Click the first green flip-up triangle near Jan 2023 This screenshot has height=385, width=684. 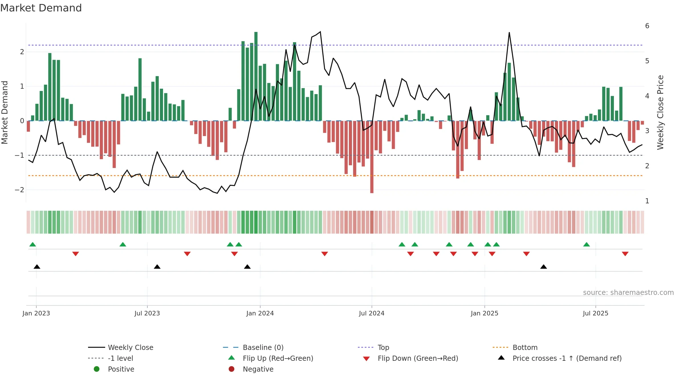coord(33,244)
